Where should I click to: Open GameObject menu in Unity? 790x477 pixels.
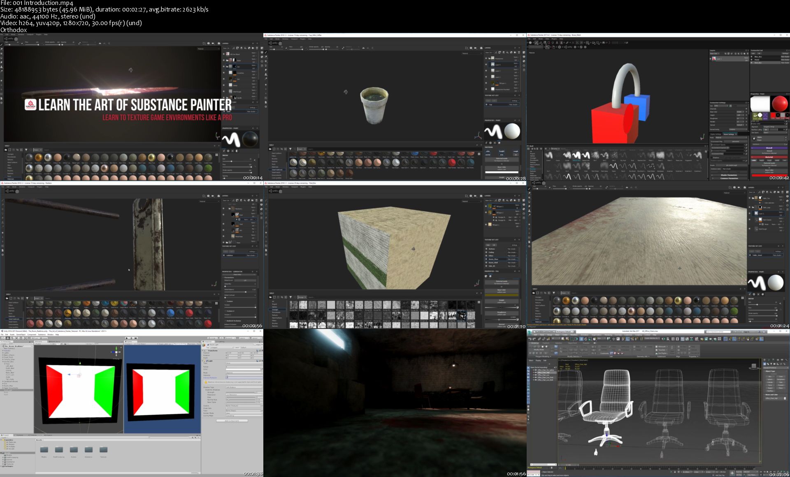[x=21, y=335]
